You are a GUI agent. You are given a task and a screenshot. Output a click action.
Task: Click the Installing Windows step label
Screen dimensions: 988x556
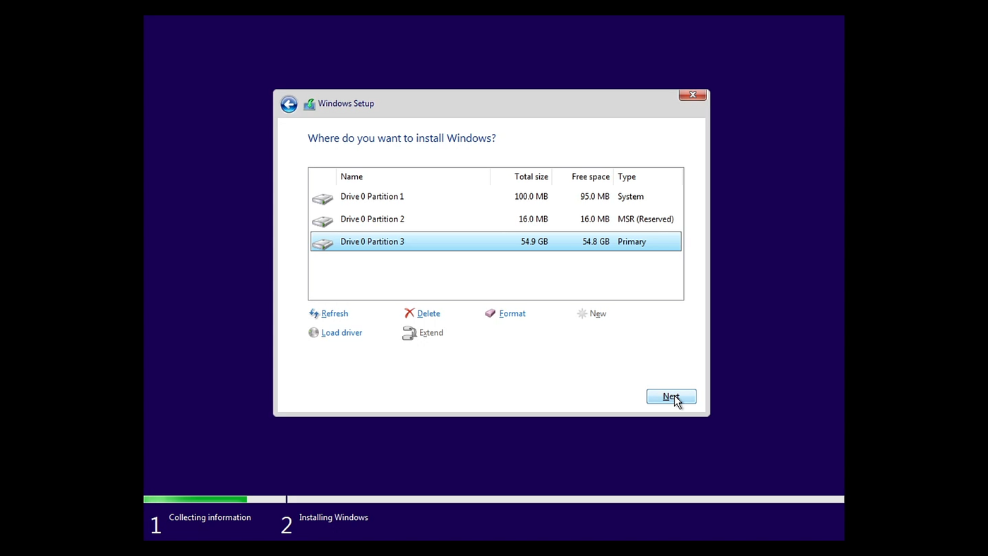[x=333, y=517]
